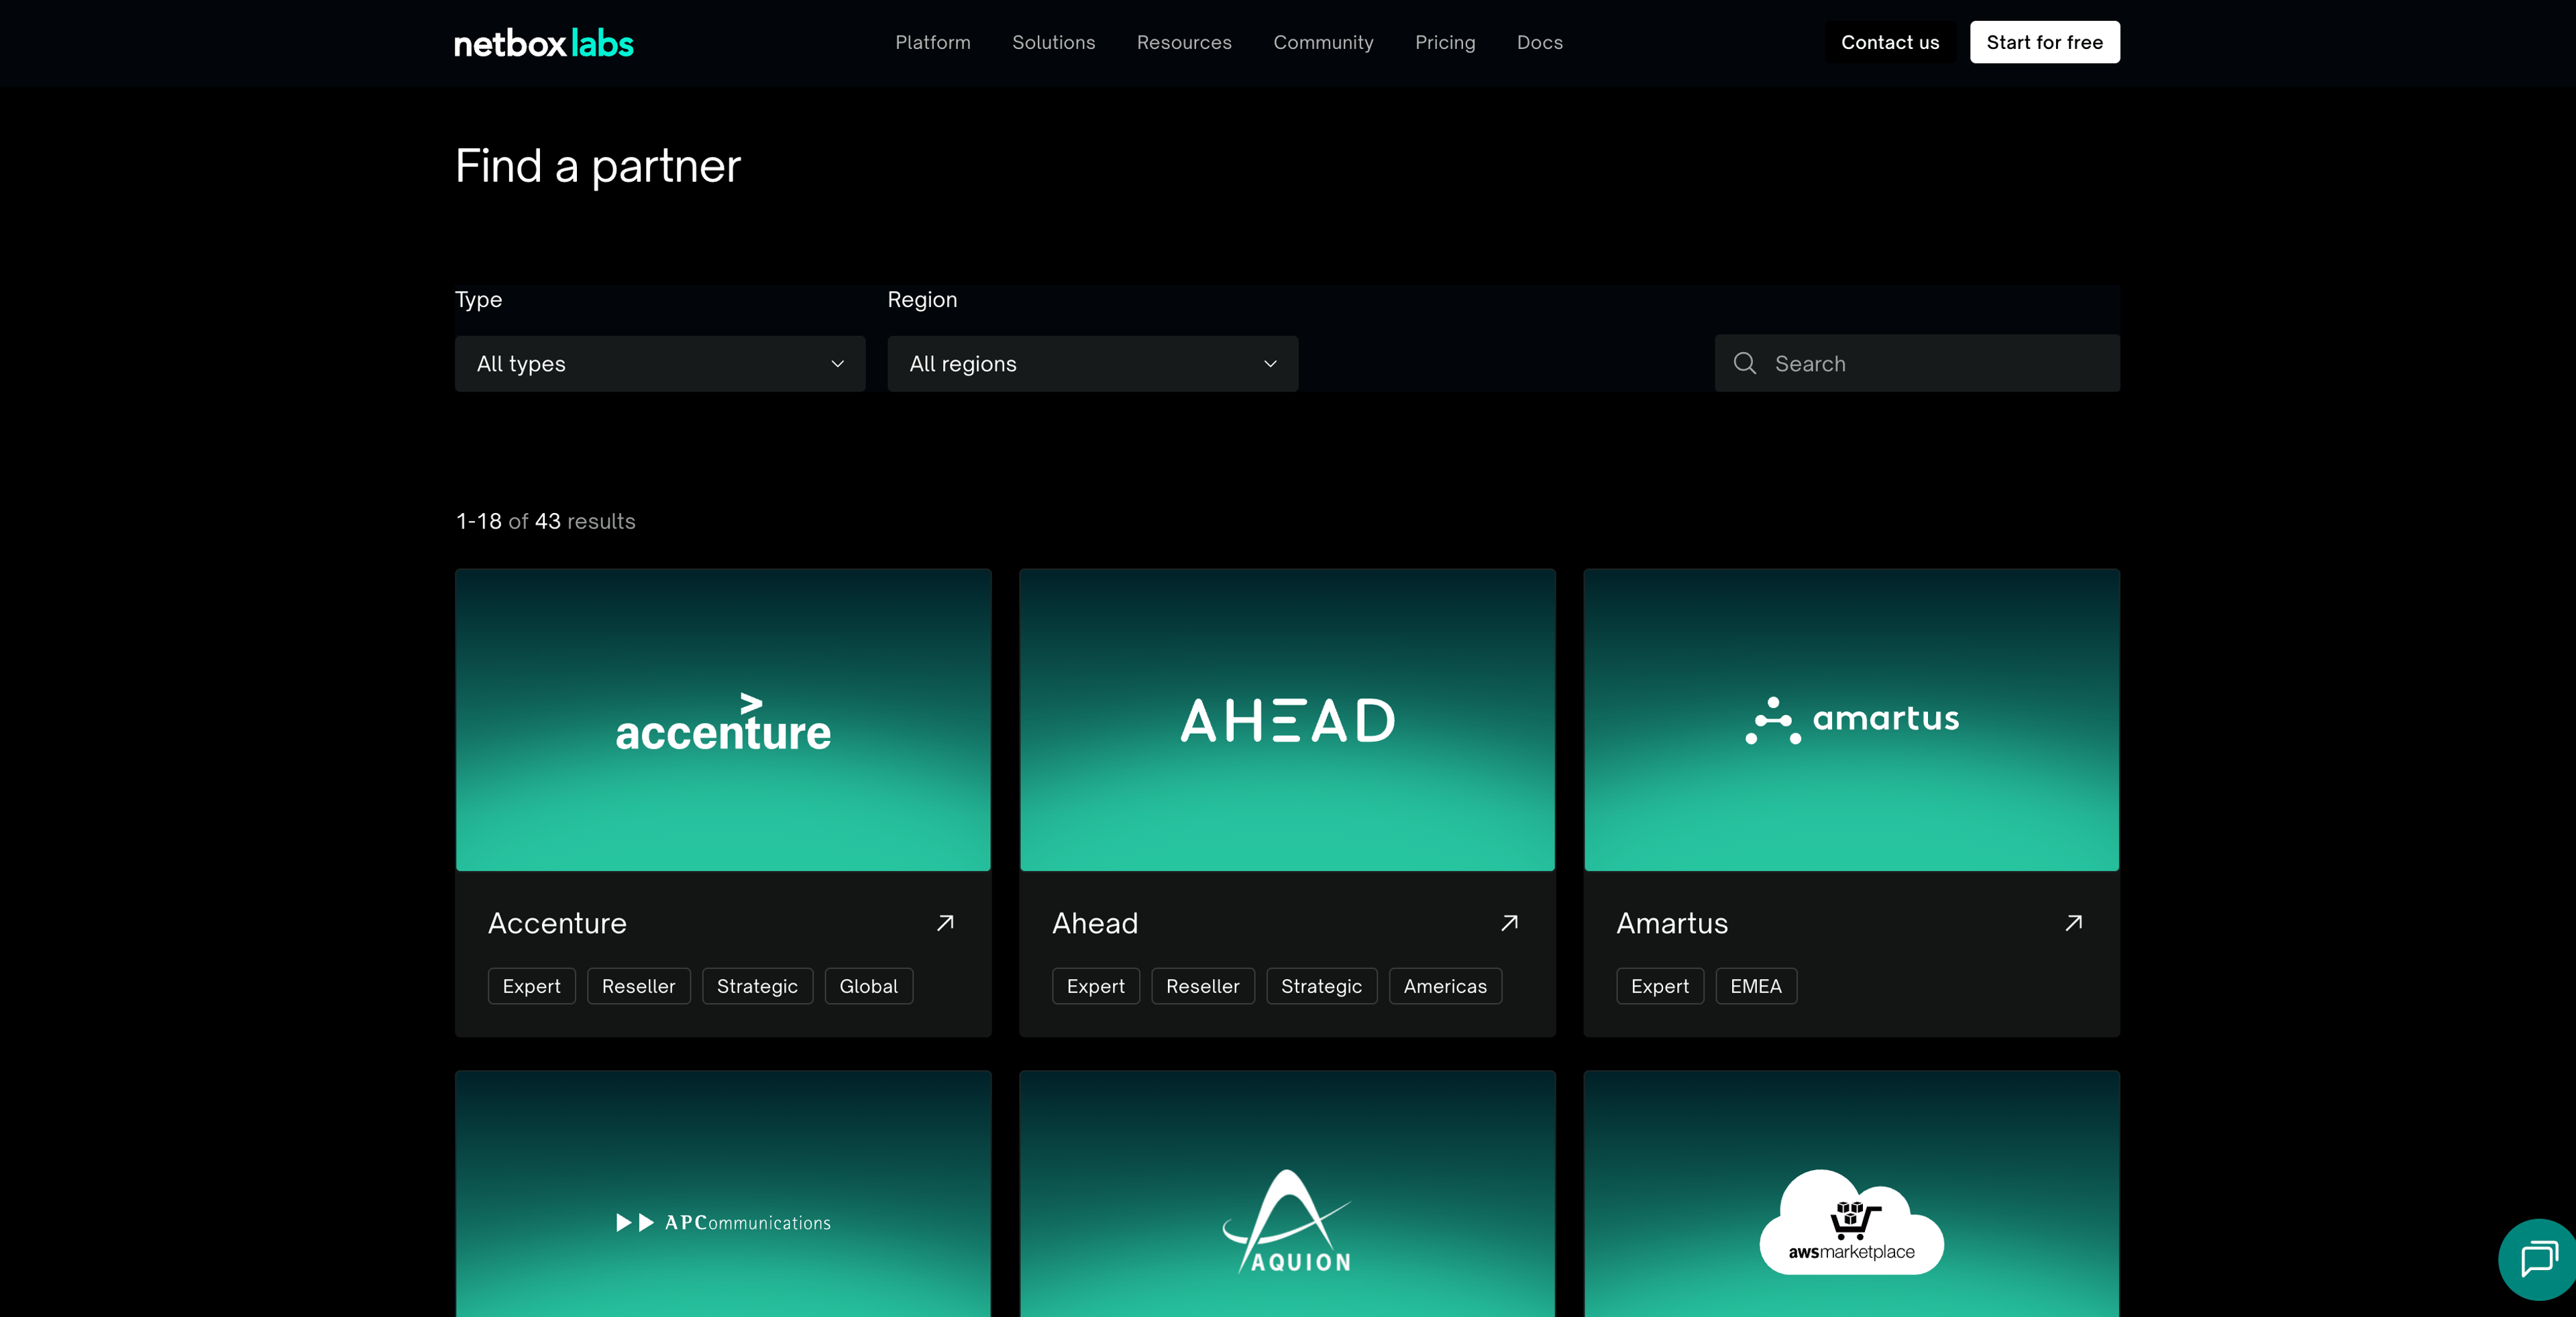Open the Community menu

coord(1323,42)
